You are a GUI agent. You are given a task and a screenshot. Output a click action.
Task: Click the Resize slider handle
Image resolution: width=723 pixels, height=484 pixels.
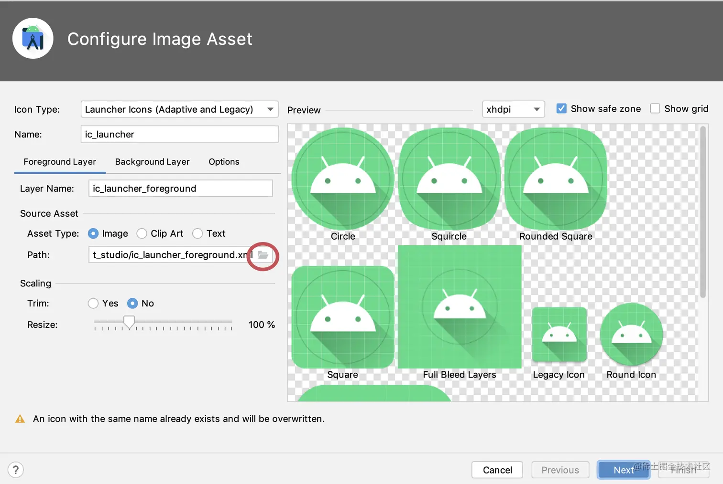coord(129,322)
